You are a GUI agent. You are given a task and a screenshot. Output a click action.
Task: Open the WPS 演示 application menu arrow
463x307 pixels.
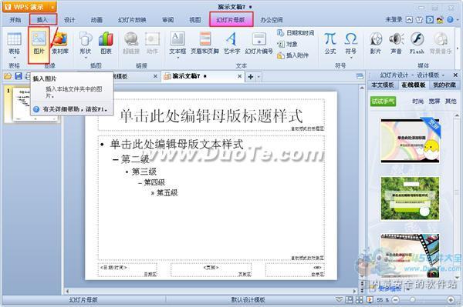click(52, 7)
